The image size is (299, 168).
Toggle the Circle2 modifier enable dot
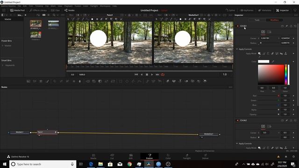[238, 120]
